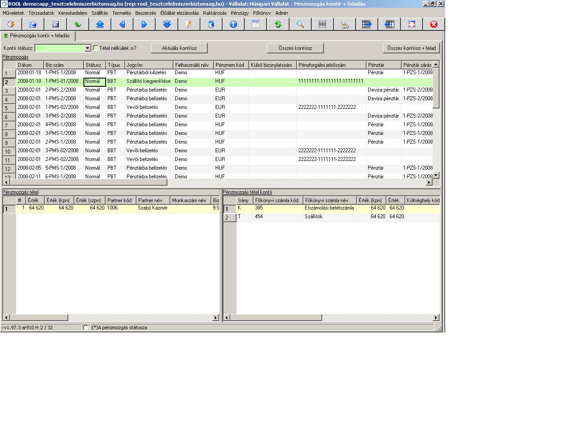586x439 pixels.
Task: Click the green refresh arrows toolbar icon
Action: point(278,24)
